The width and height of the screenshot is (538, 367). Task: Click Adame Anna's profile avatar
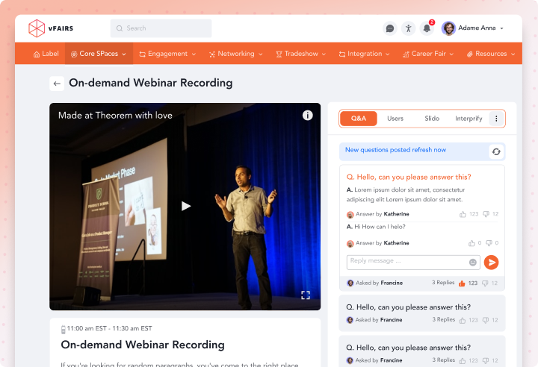[x=448, y=28]
